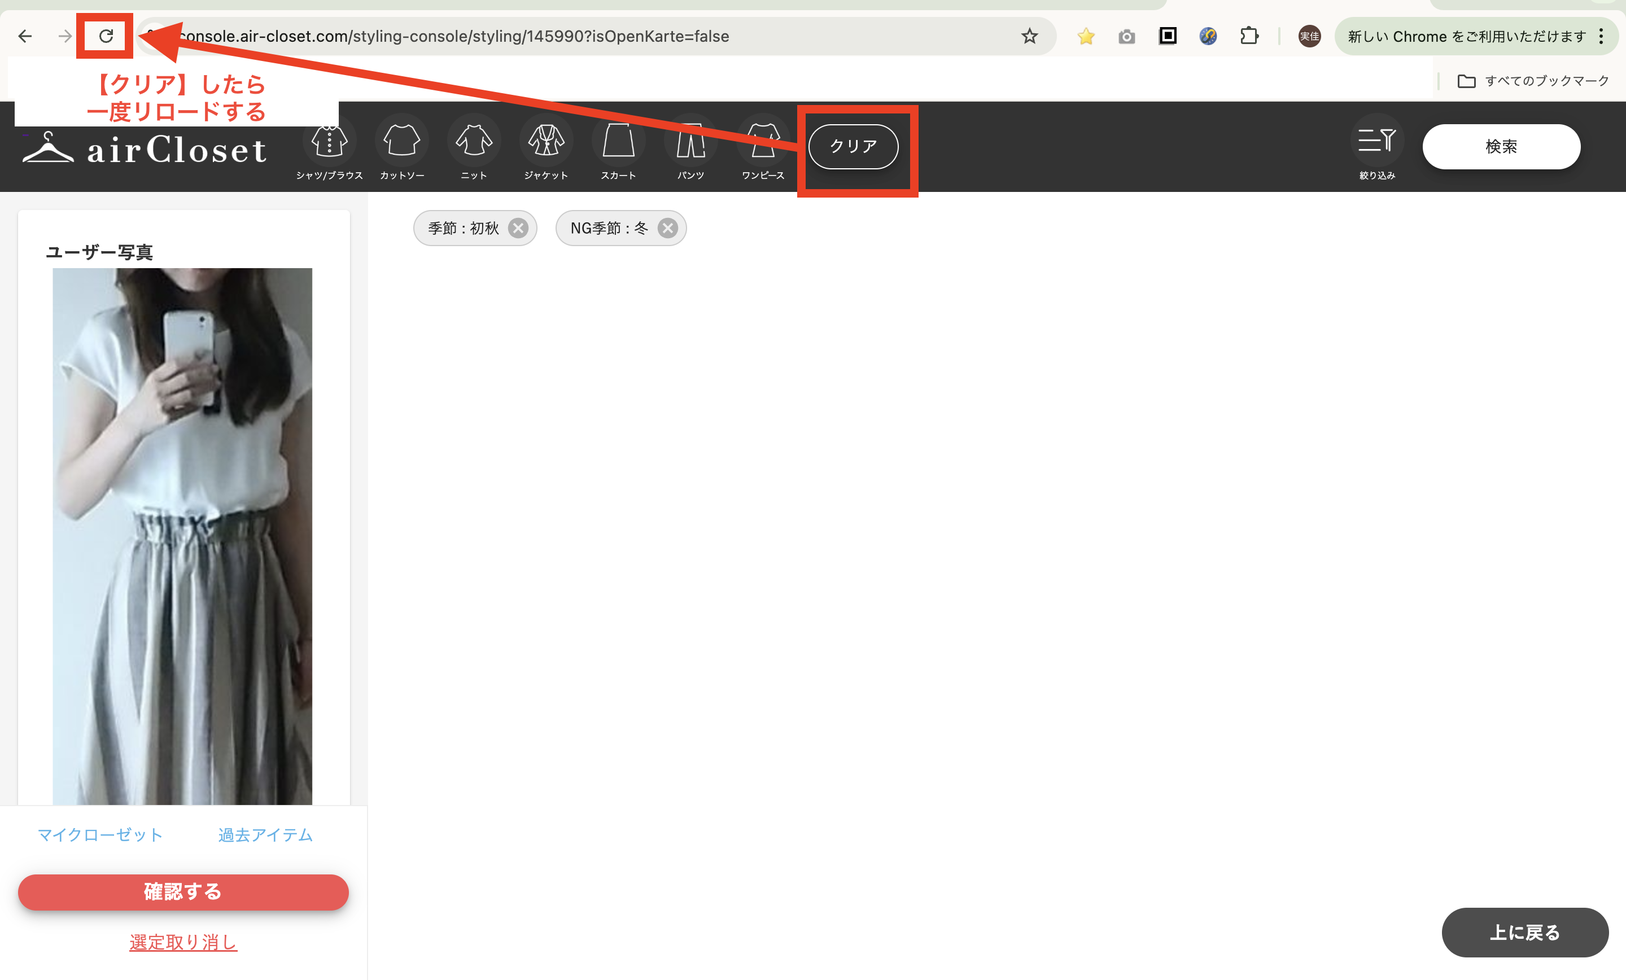Click the 選定取り消し link
Screen dimensions: 1626x980
point(183,942)
